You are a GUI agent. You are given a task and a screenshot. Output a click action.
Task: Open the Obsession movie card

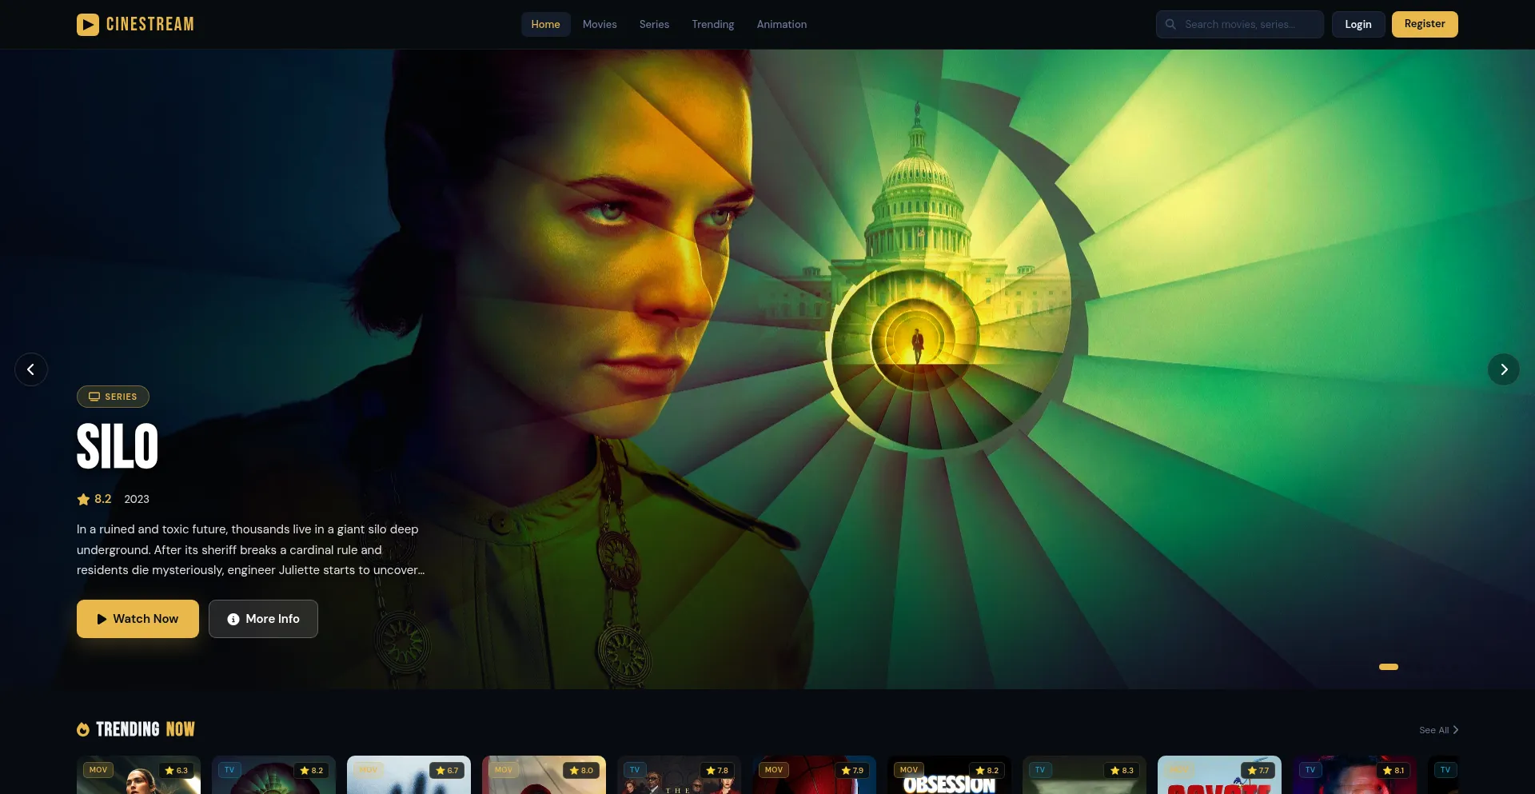pos(949,775)
